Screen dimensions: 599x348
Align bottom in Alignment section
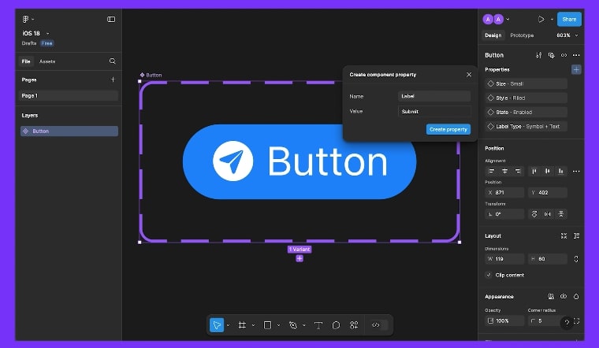pyautogui.click(x=560, y=171)
